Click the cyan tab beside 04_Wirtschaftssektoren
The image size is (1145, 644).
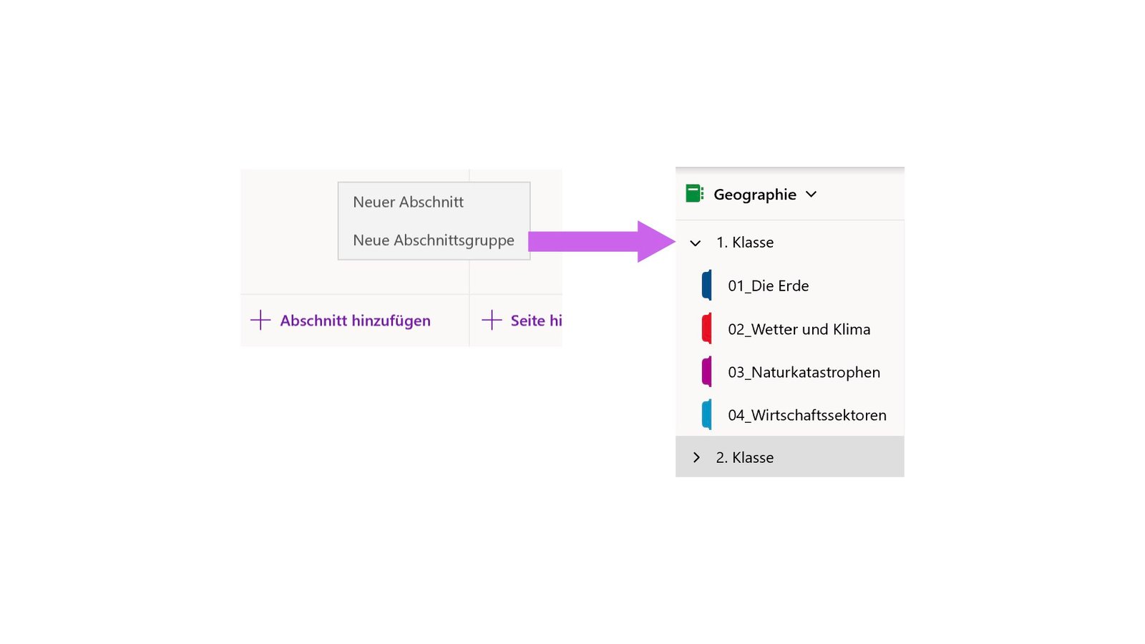click(x=707, y=415)
